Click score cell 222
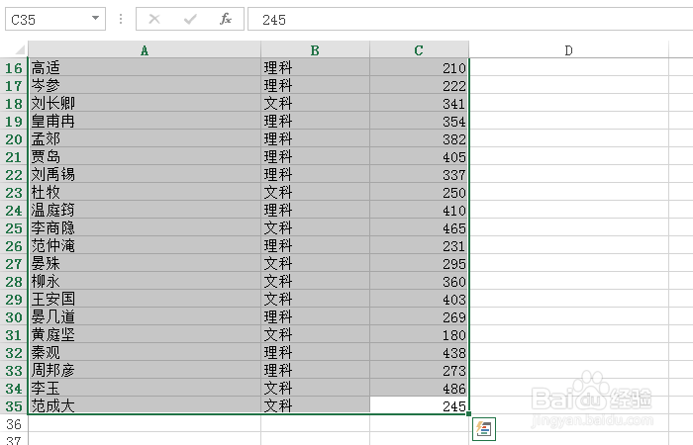 419,85
